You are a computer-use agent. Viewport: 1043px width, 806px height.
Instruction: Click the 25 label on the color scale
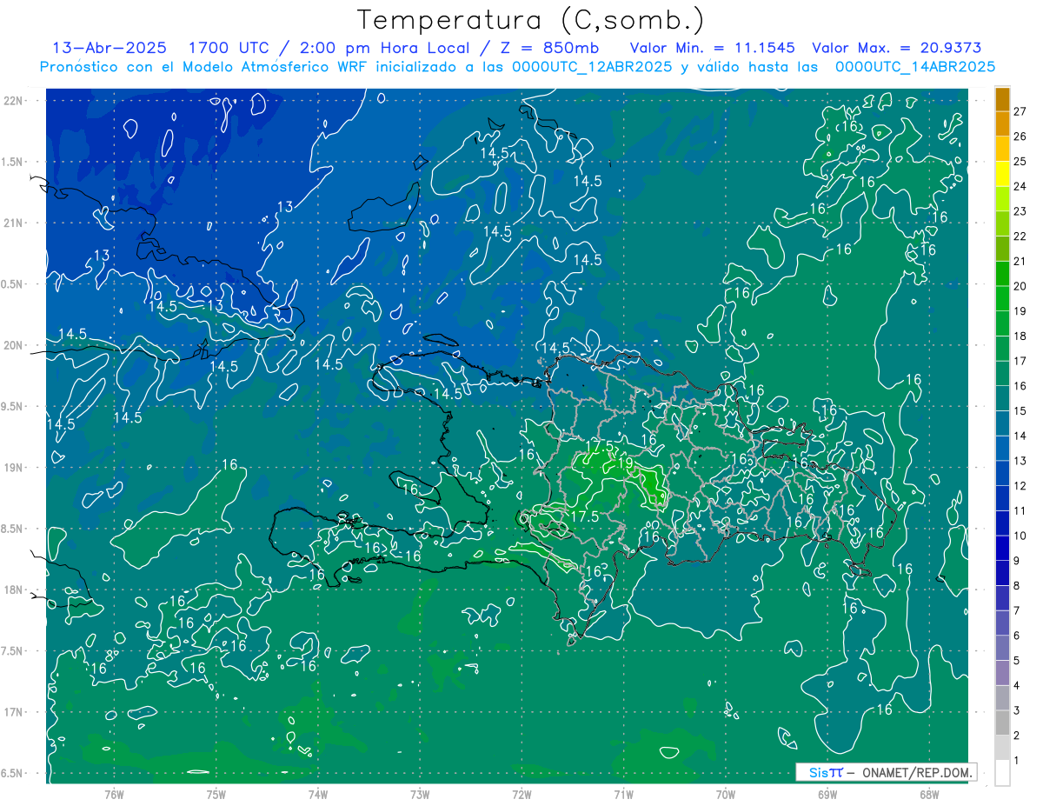point(1020,162)
